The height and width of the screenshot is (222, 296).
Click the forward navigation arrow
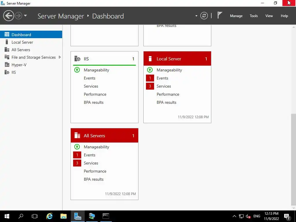18,16
